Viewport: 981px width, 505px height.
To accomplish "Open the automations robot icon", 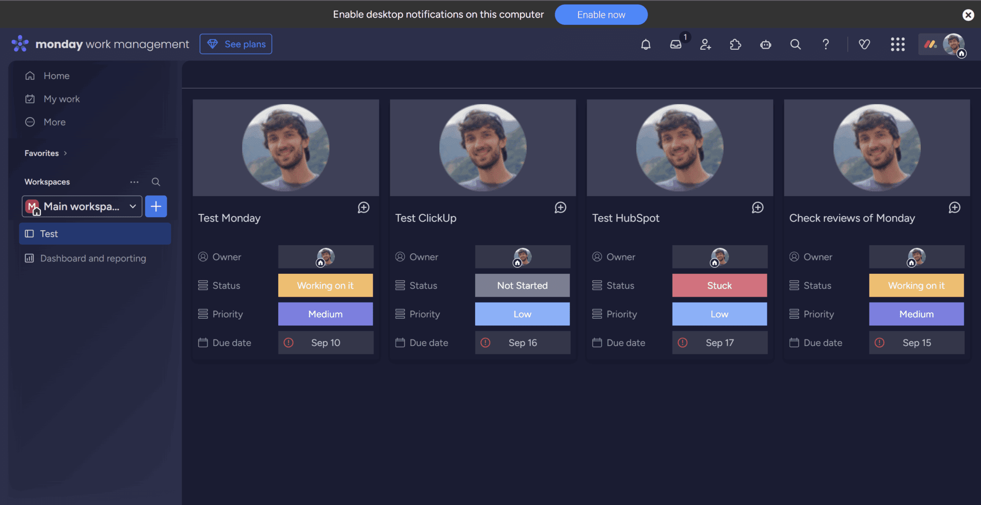I will click(x=765, y=45).
